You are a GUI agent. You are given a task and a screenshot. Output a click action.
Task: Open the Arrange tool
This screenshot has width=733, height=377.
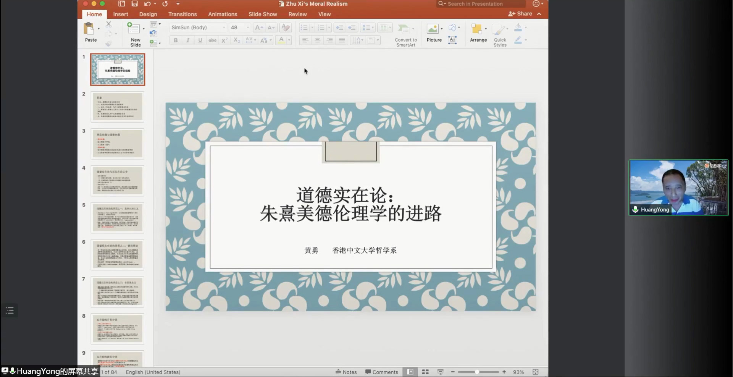[476, 29]
